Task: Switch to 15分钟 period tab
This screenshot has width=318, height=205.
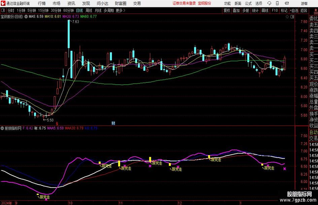Action: [x=43, y=10]
